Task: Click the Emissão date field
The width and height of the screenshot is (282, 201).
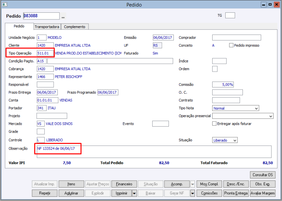Action: pos(163,38)
